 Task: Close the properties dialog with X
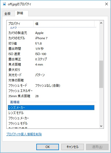107,4
